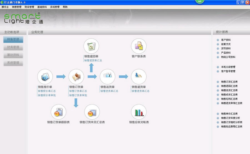Open 销售订货单汇总 link

coord(78,91)
